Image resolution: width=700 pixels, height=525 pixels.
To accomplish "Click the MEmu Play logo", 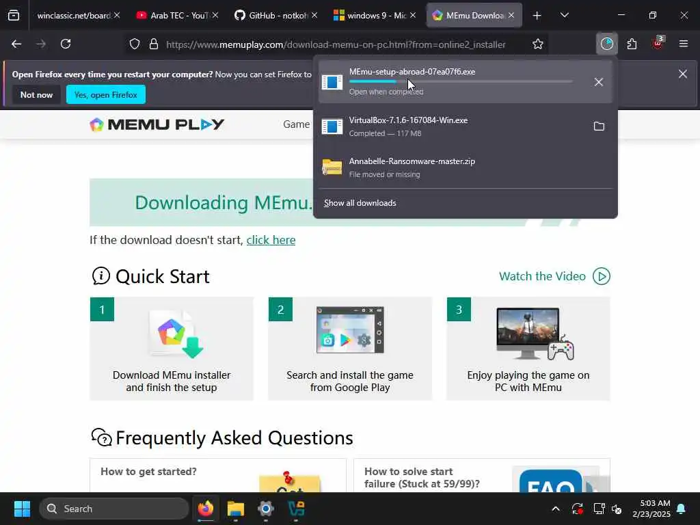I will (157, 124).
